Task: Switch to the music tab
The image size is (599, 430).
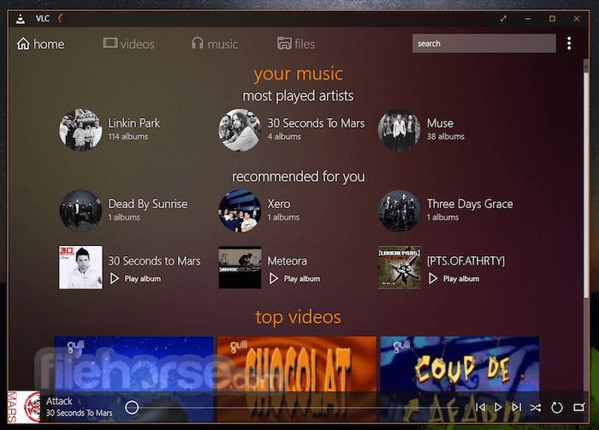Action: click(x=215, y=44)
